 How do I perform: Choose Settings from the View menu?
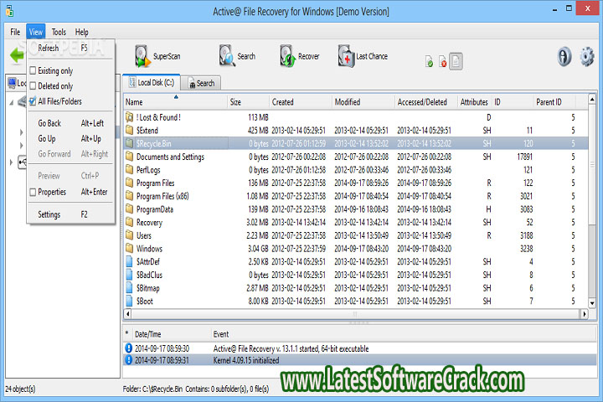click(x=49, y=214)
